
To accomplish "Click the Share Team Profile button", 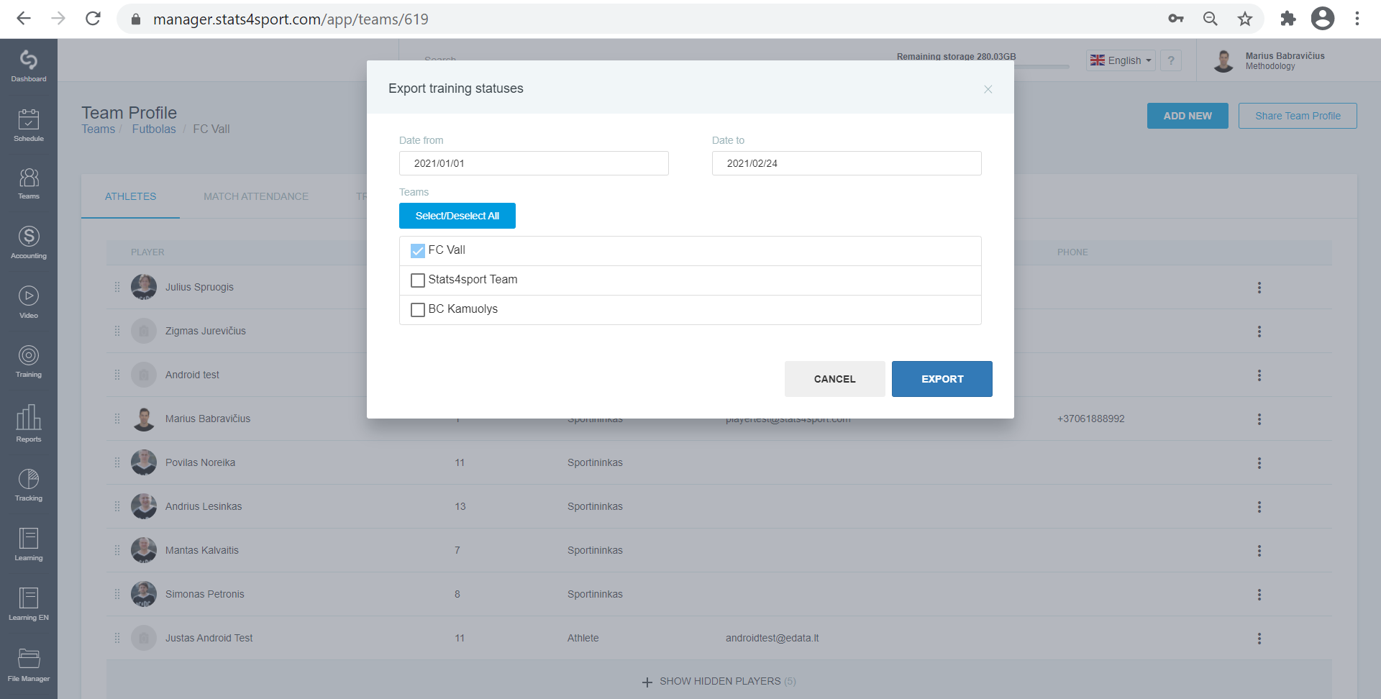I will (1298, 116).
